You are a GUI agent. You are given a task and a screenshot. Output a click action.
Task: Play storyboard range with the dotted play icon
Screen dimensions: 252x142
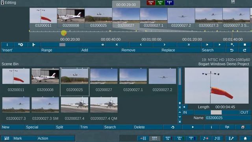pyautogui.click(x=232, y=45)
